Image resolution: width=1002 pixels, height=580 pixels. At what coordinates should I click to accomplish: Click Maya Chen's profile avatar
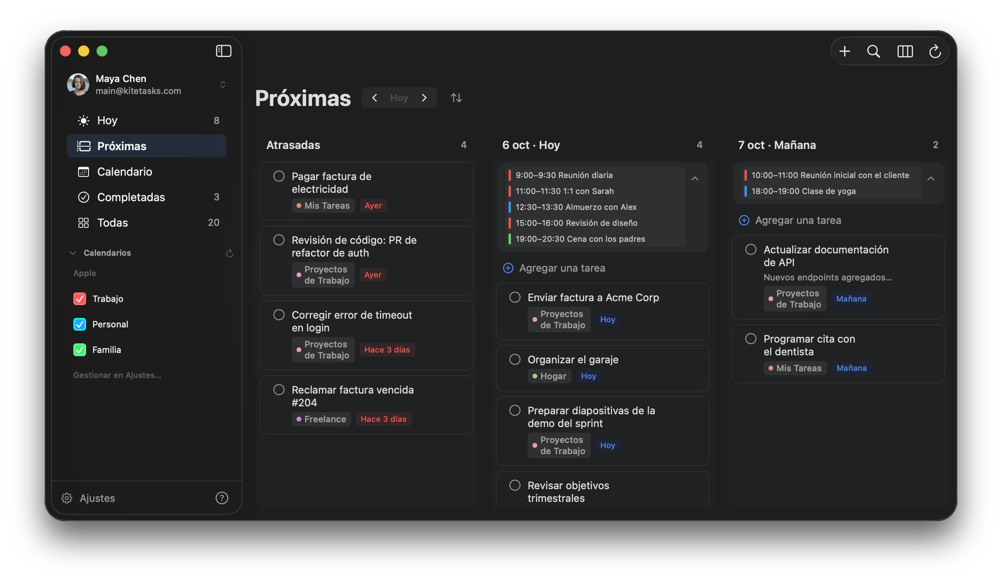pos(78,84)
